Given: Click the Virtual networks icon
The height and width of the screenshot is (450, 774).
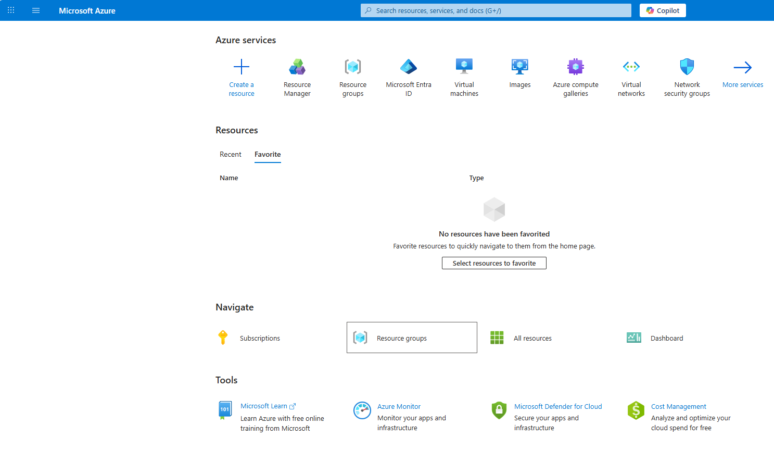Looking at the screenshot, I should point(631,67).
